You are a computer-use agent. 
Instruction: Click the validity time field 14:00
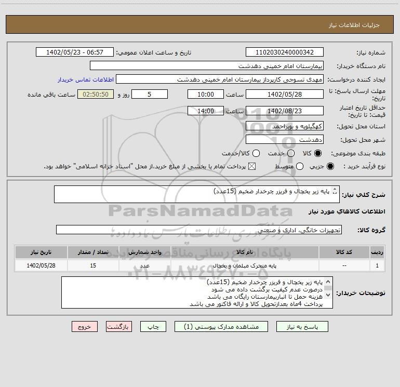[206, 111]
